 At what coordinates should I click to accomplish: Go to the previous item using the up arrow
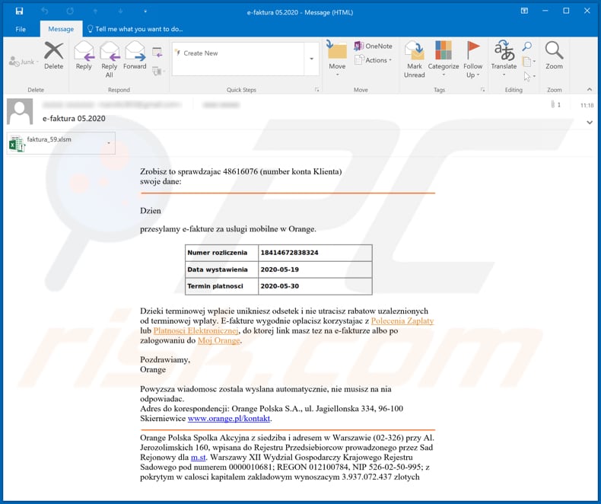point(95,11)
